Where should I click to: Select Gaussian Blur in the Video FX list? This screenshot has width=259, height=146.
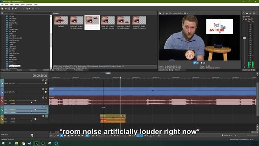13,23
